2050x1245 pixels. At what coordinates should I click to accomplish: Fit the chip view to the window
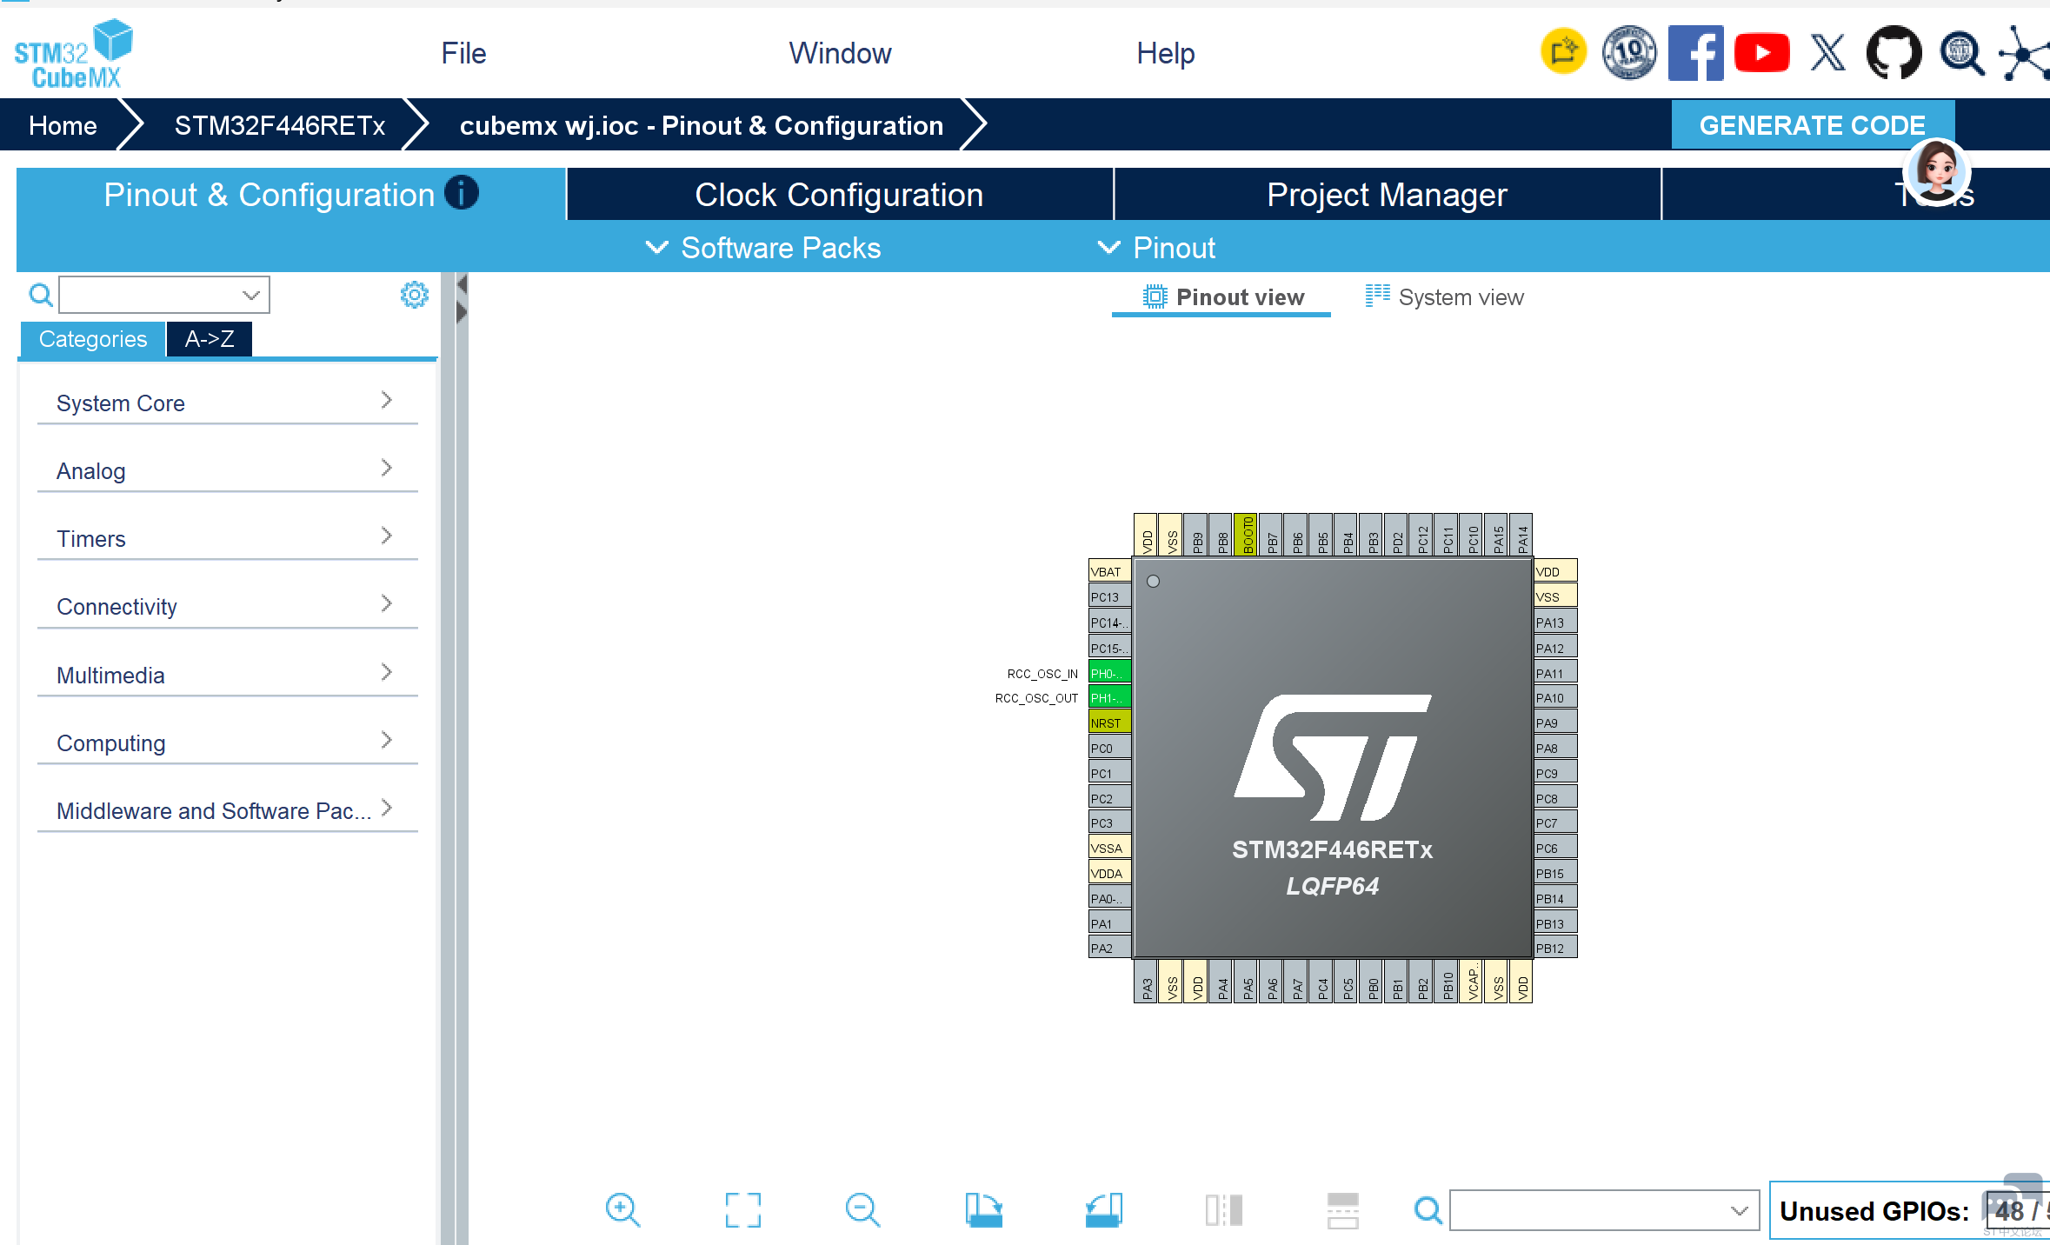743,1209
